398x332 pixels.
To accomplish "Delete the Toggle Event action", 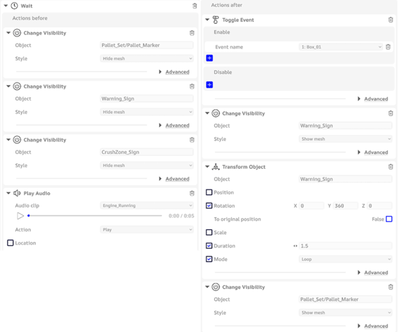I will [x=390, y=20].
